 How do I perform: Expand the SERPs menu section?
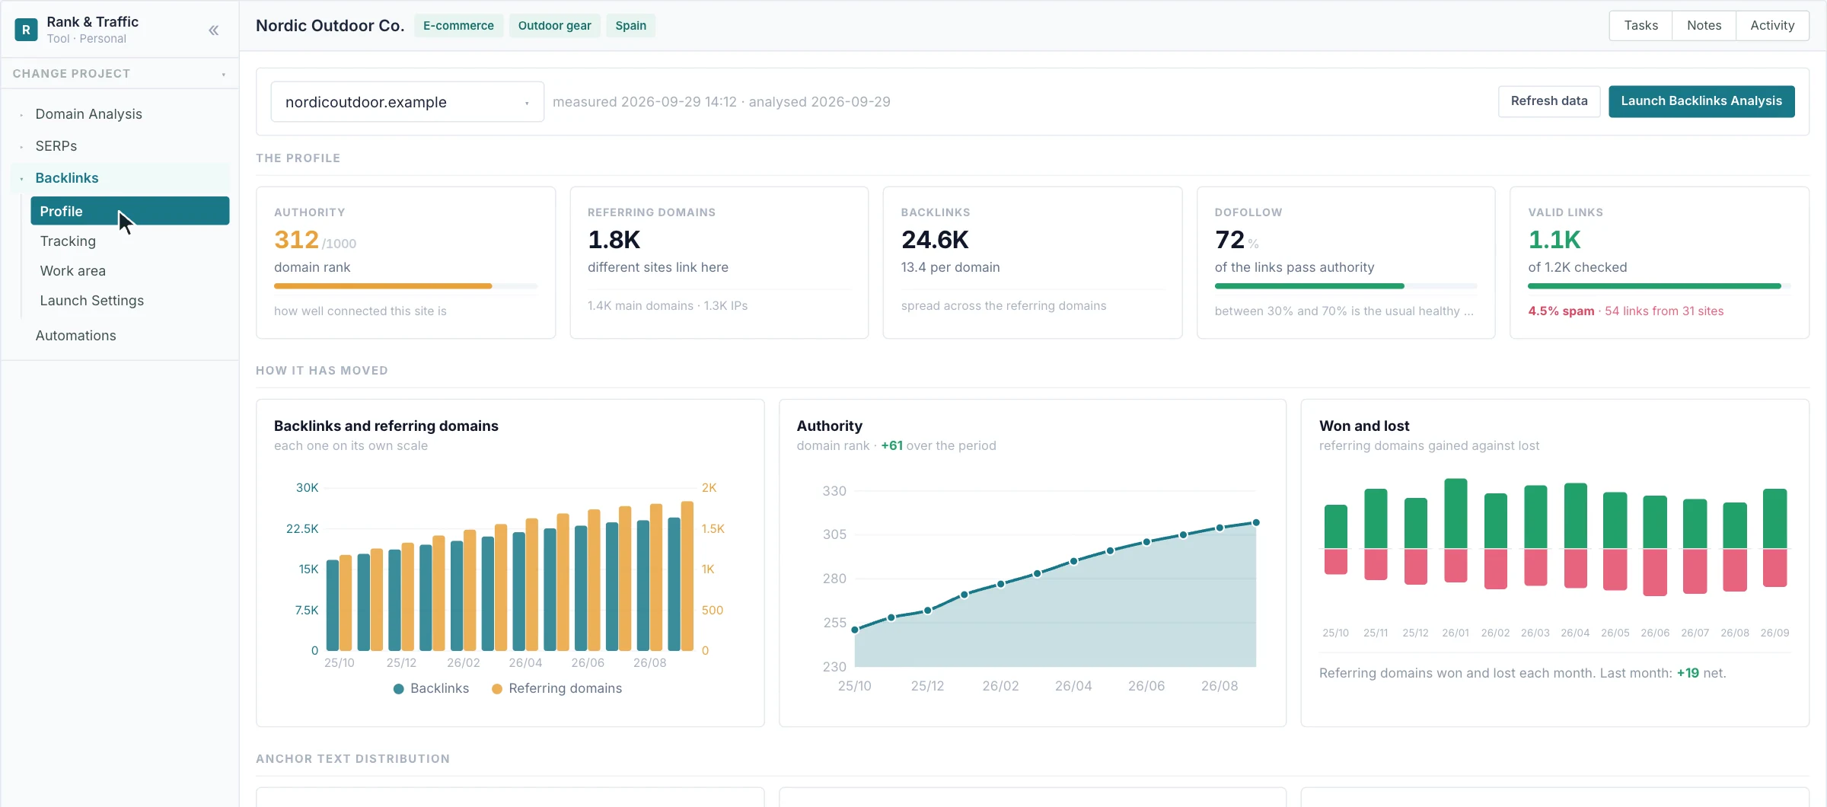point(56,146)
